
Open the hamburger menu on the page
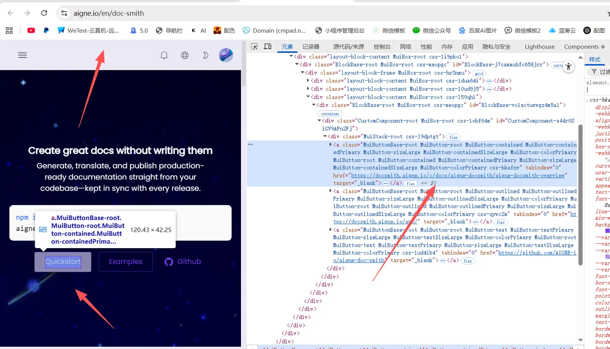(x=22, y=55)
